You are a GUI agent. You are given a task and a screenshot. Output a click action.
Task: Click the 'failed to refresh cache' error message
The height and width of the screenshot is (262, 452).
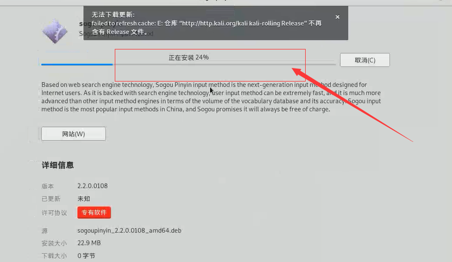(x=206, y=28)
